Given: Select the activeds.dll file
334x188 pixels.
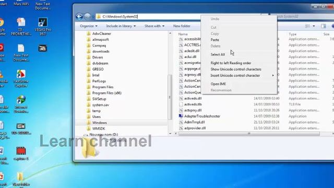Looking at the screenshot, I should coord(193,99).
